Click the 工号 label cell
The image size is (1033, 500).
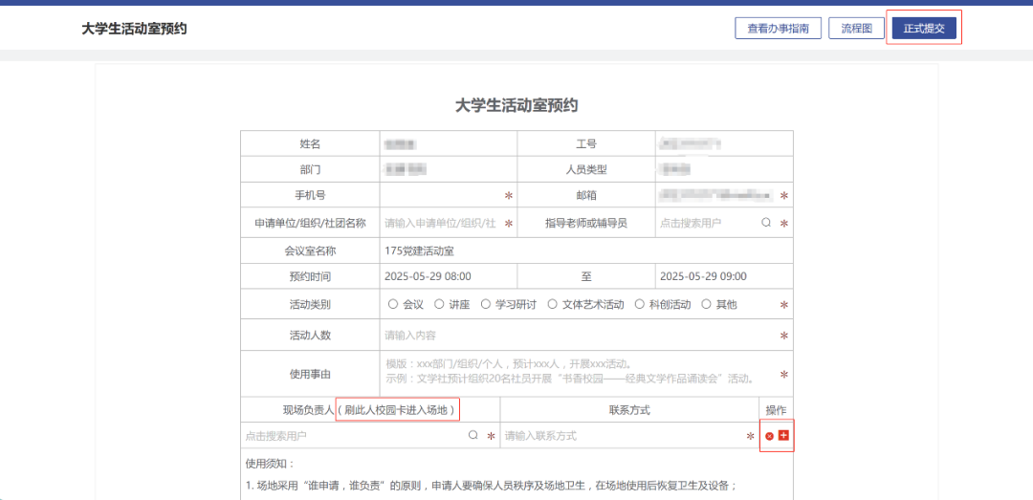[x=586, y=143]
